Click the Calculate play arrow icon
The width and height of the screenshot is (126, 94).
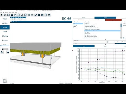click(2, 15)
